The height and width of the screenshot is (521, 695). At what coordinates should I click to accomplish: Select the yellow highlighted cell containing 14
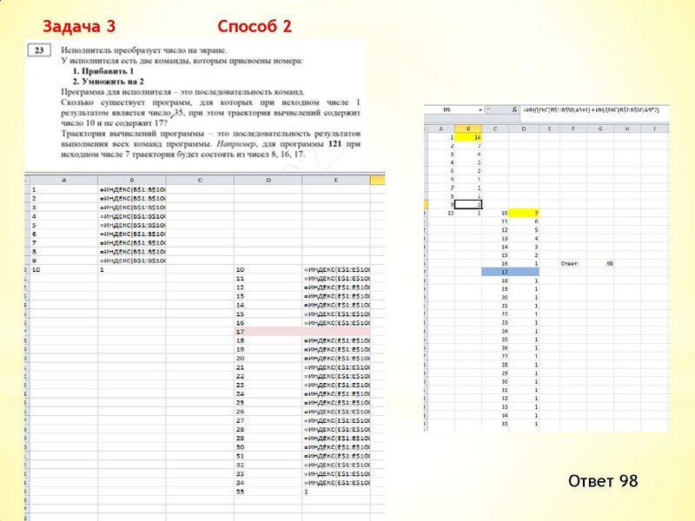tap(468, 137)
